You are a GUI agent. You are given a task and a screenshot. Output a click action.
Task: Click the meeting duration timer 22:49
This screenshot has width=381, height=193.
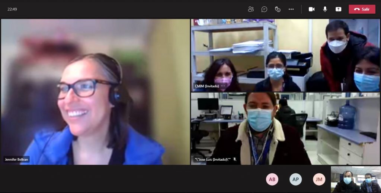pos(12,9)
